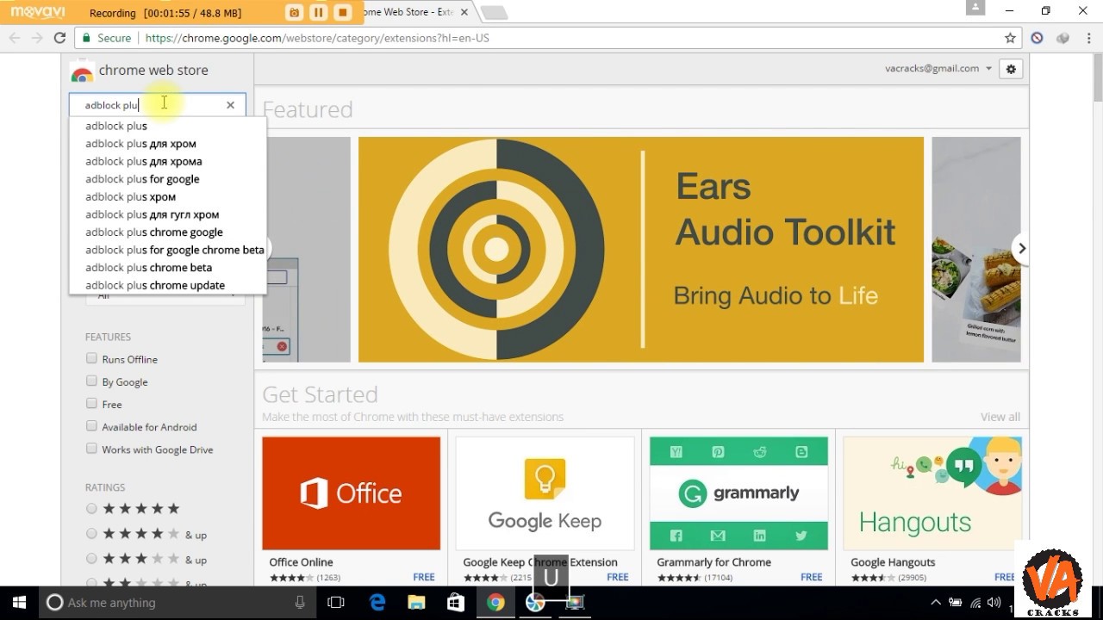Click View all in Get Started

coord(1000,417)
